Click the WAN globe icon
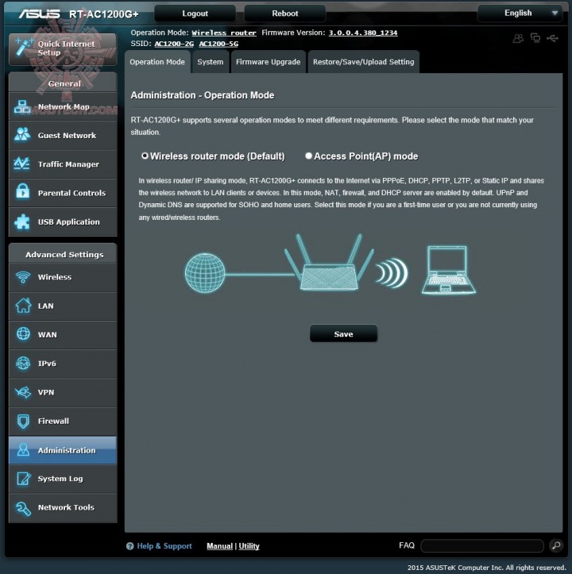Viewport: 572px width, 574px height. tap(23, 334)
